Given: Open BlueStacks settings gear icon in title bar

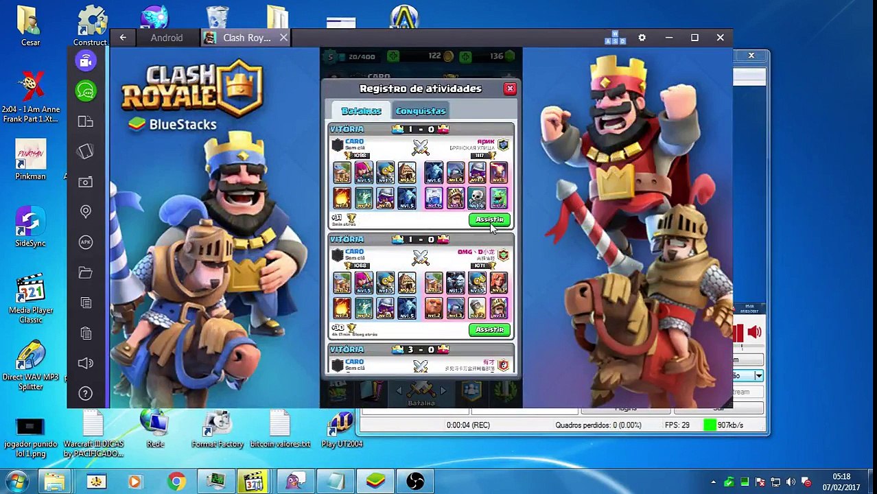Looking at the screenshot, I should [x=642, y=38].
